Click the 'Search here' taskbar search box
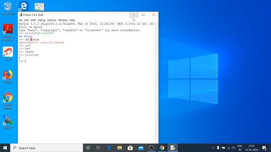This screenshot has height=152, width=271. click(47, 148)
